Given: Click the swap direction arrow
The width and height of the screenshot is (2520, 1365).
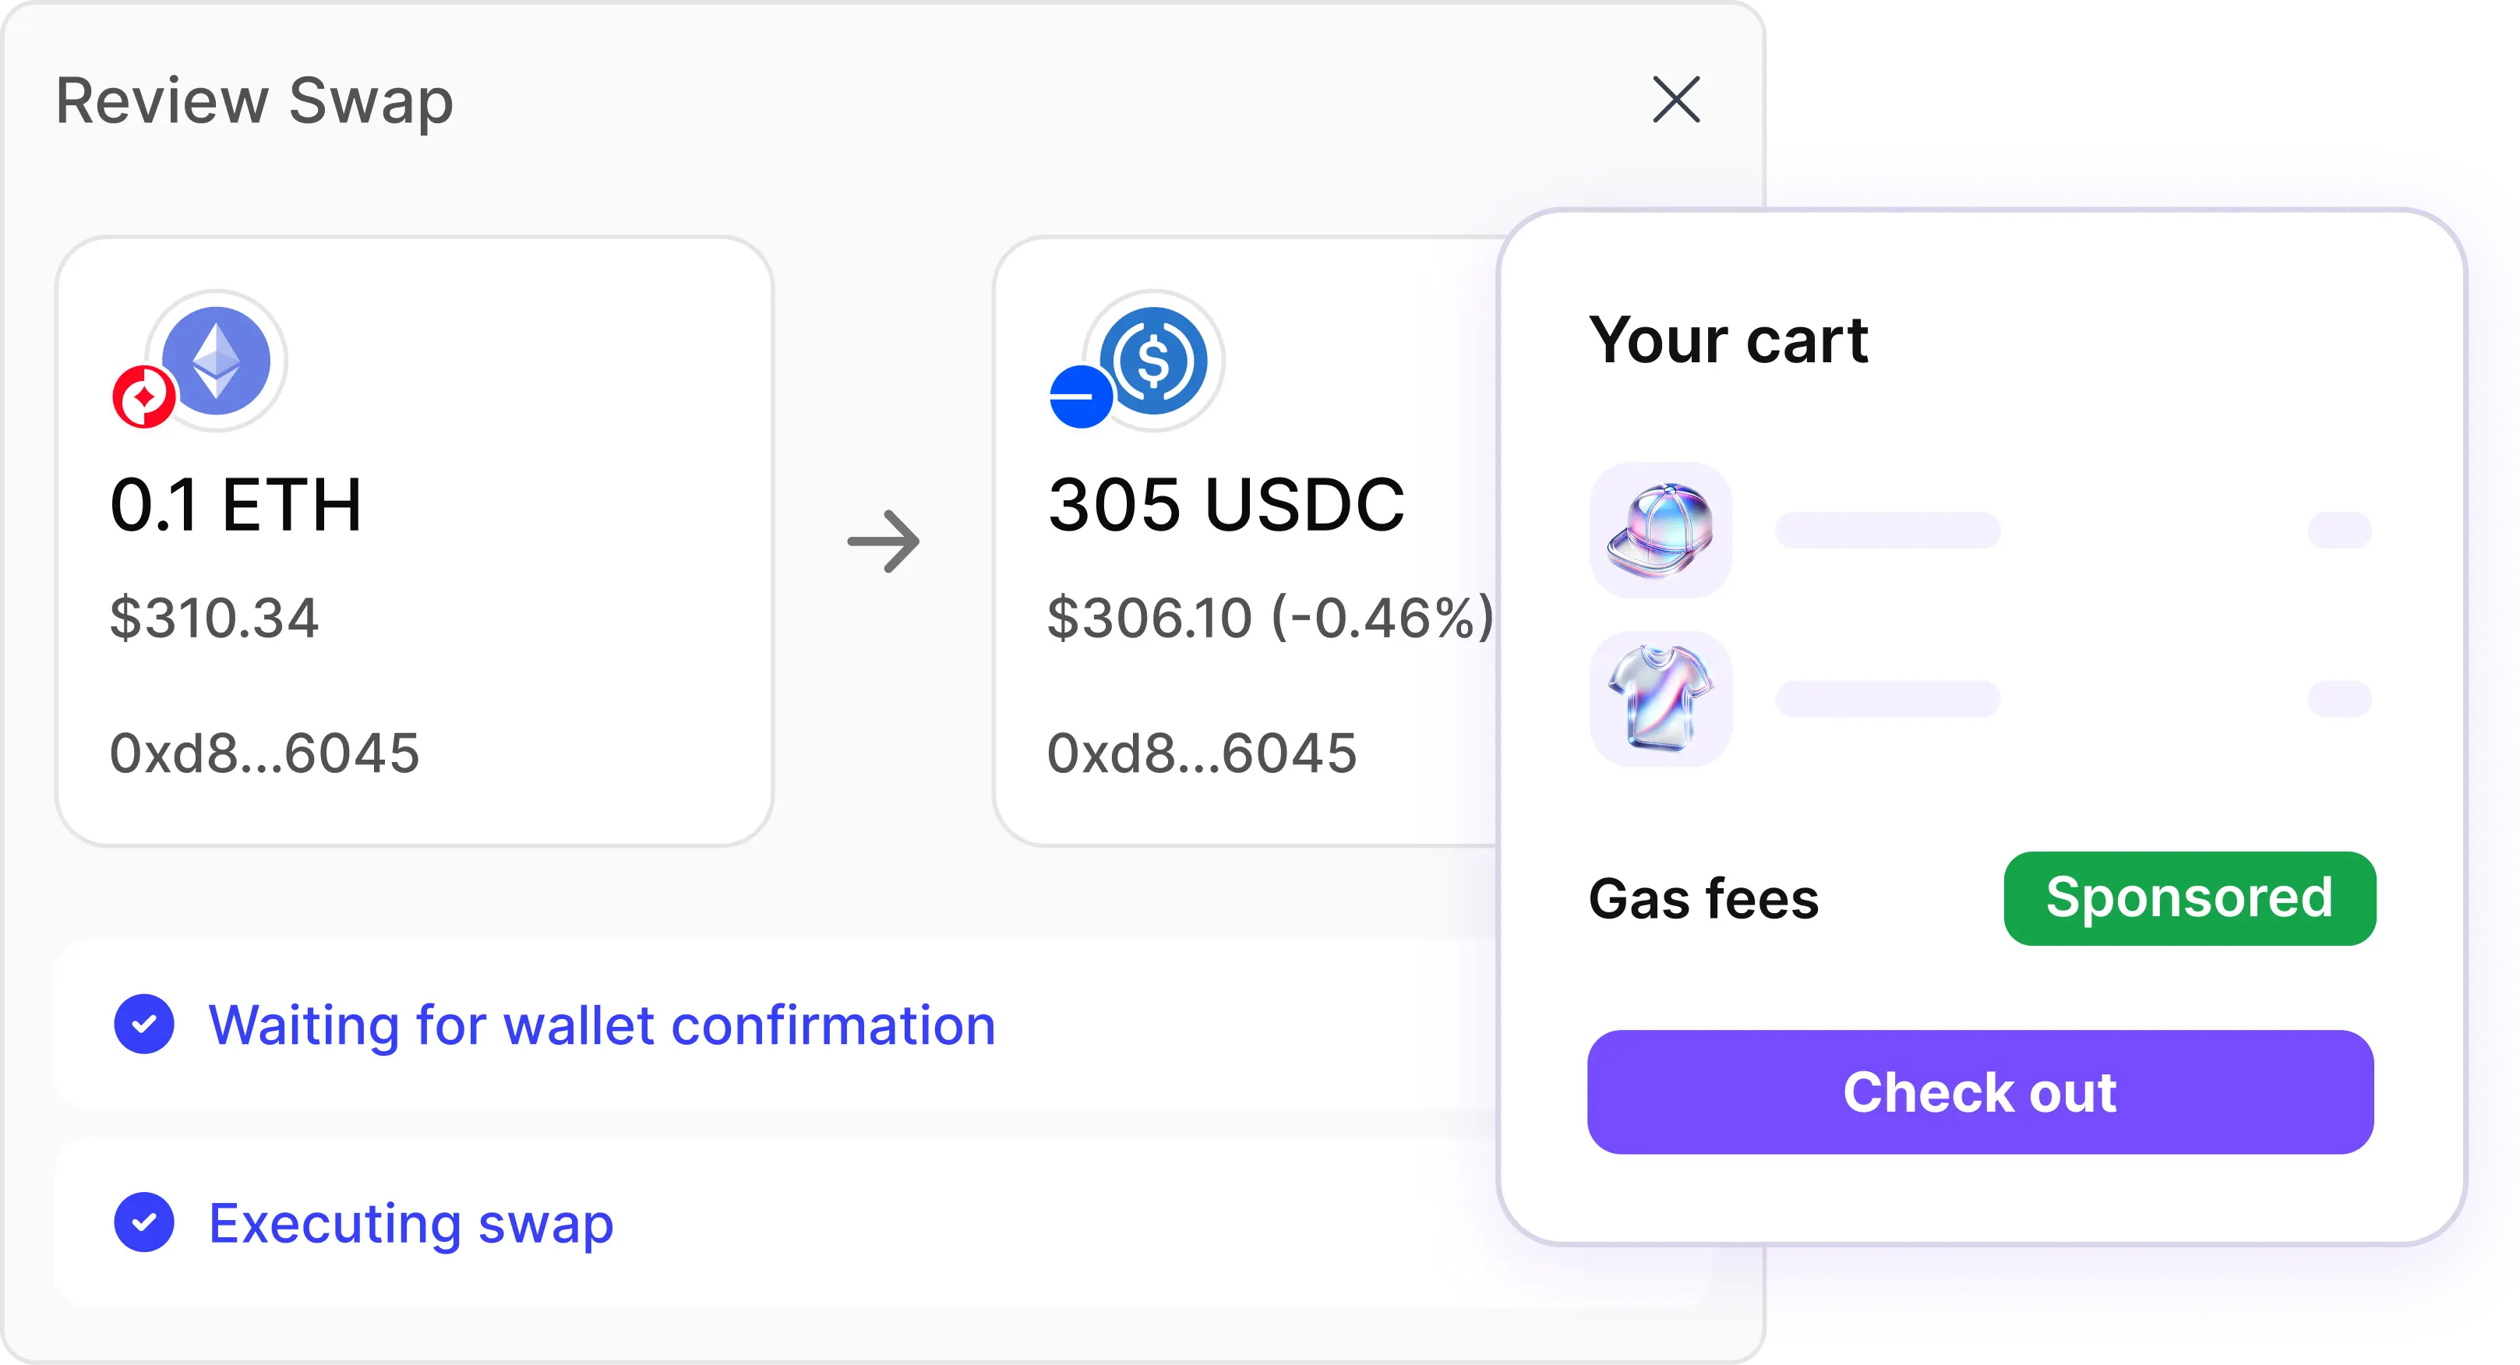Looking at the screenshot, I should tap(884, 541).
